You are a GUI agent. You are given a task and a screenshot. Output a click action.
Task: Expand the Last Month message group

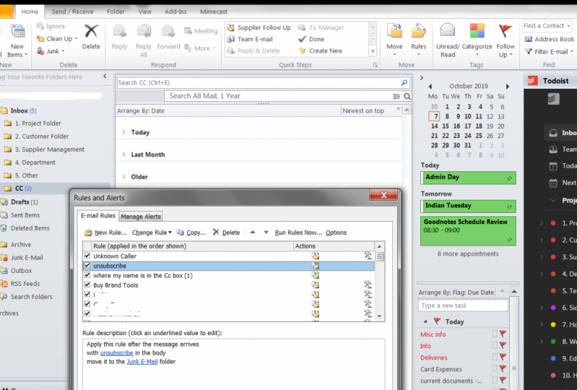124,154
